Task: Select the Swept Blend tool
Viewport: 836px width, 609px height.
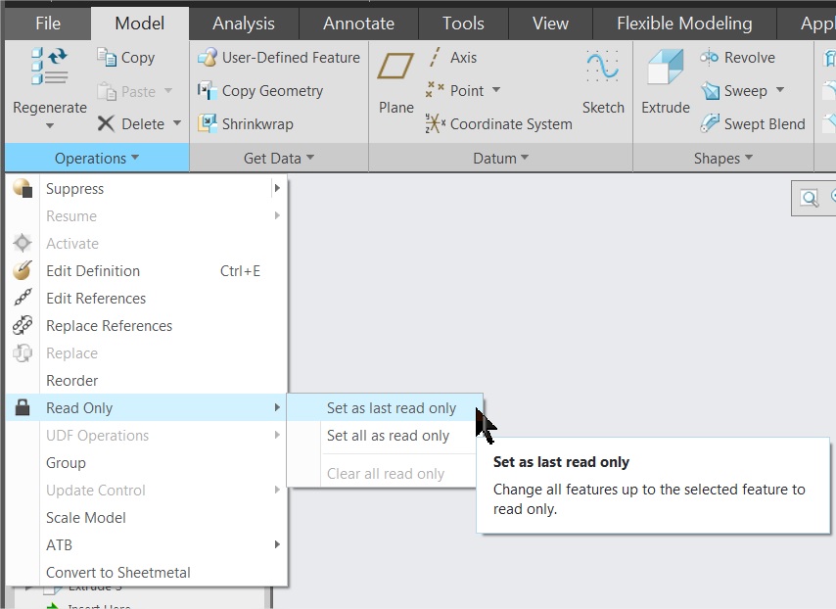Action: tap(753, 124)
